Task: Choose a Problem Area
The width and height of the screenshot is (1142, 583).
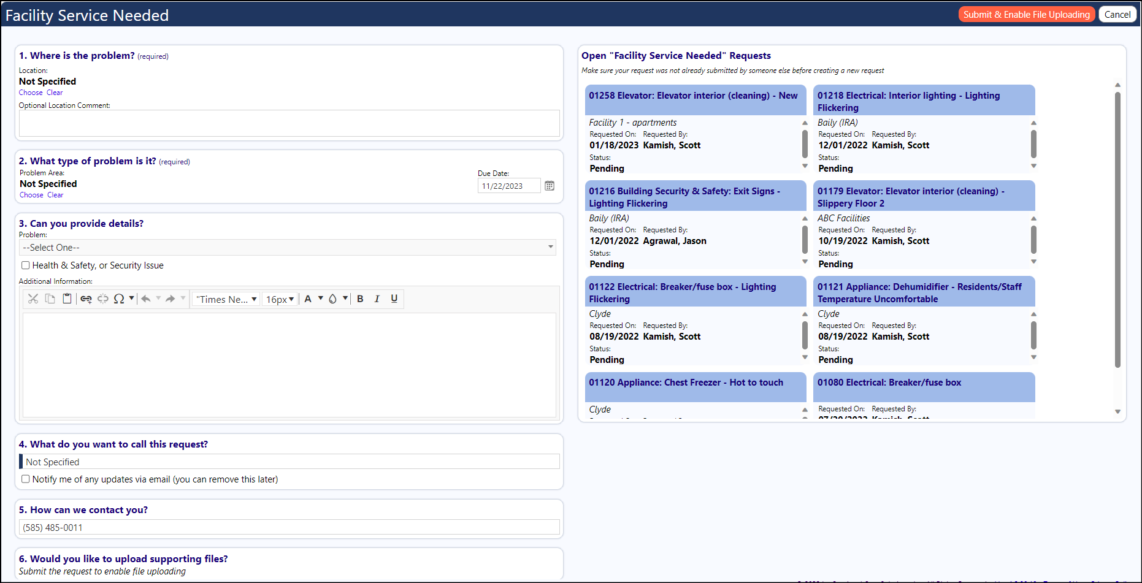Action: (31, 195)
